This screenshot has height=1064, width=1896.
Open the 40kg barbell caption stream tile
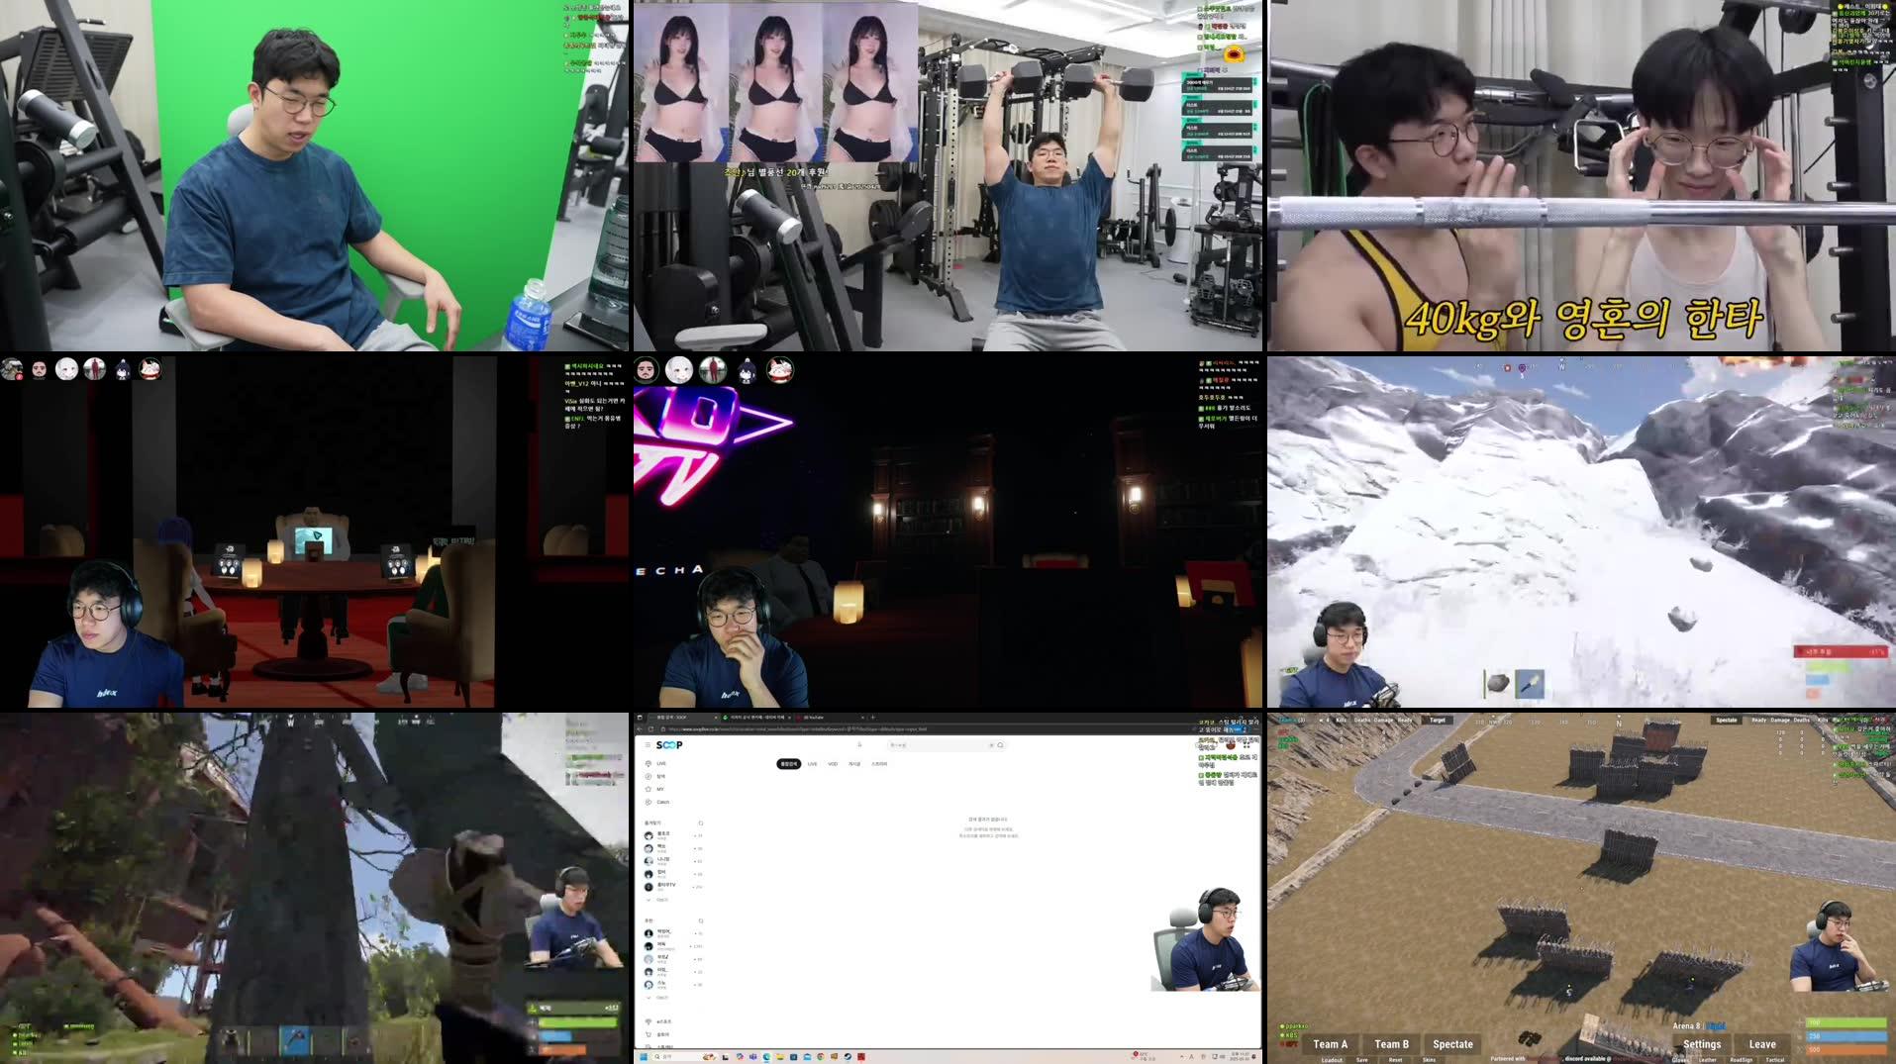1581,175
